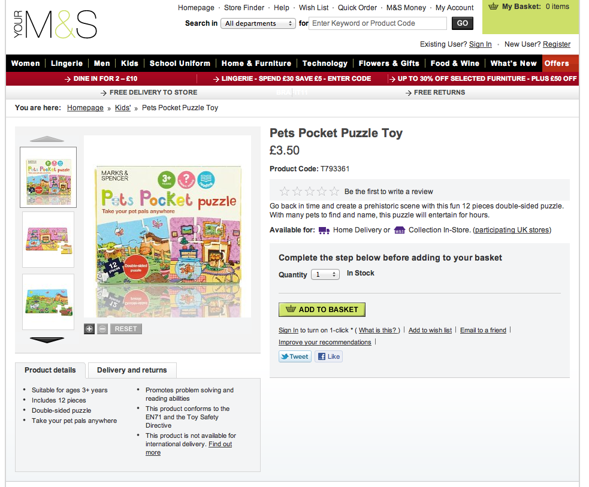
Task: Click the Lingerie spend £30 save £5 promo
Action: tap(292, 79)
